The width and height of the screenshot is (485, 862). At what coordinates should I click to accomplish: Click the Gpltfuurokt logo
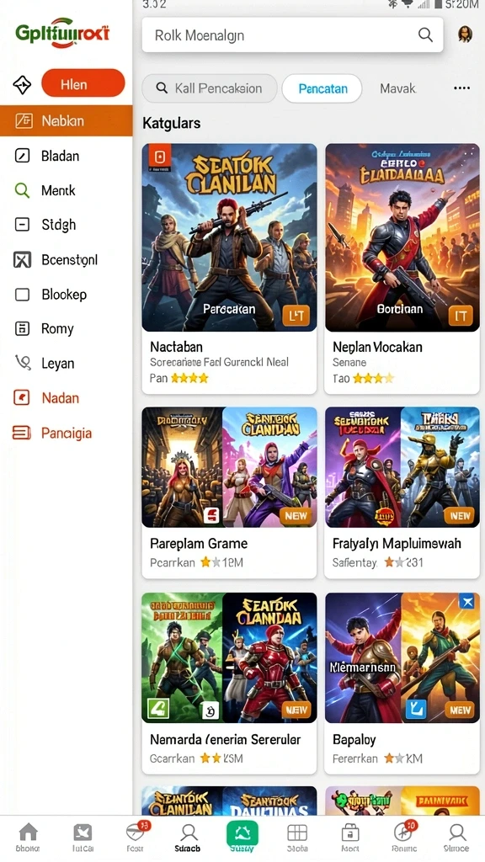[62, 33]
